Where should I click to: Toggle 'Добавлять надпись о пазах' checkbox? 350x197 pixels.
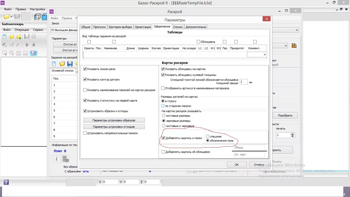[x=163, y=138]
